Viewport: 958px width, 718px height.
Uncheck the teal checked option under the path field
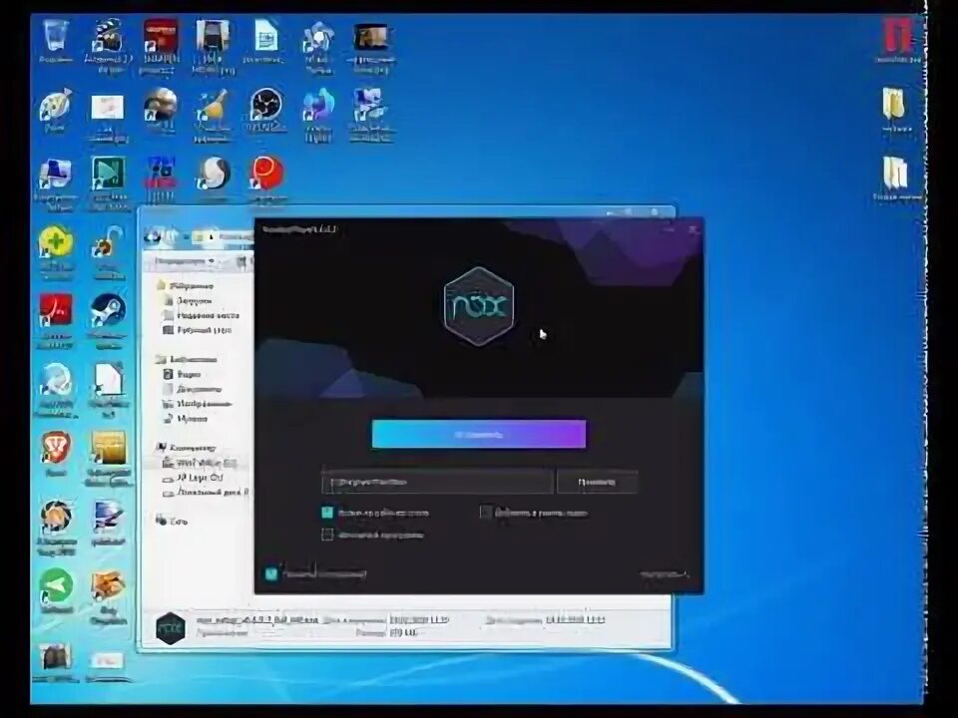tap(327, 513)
